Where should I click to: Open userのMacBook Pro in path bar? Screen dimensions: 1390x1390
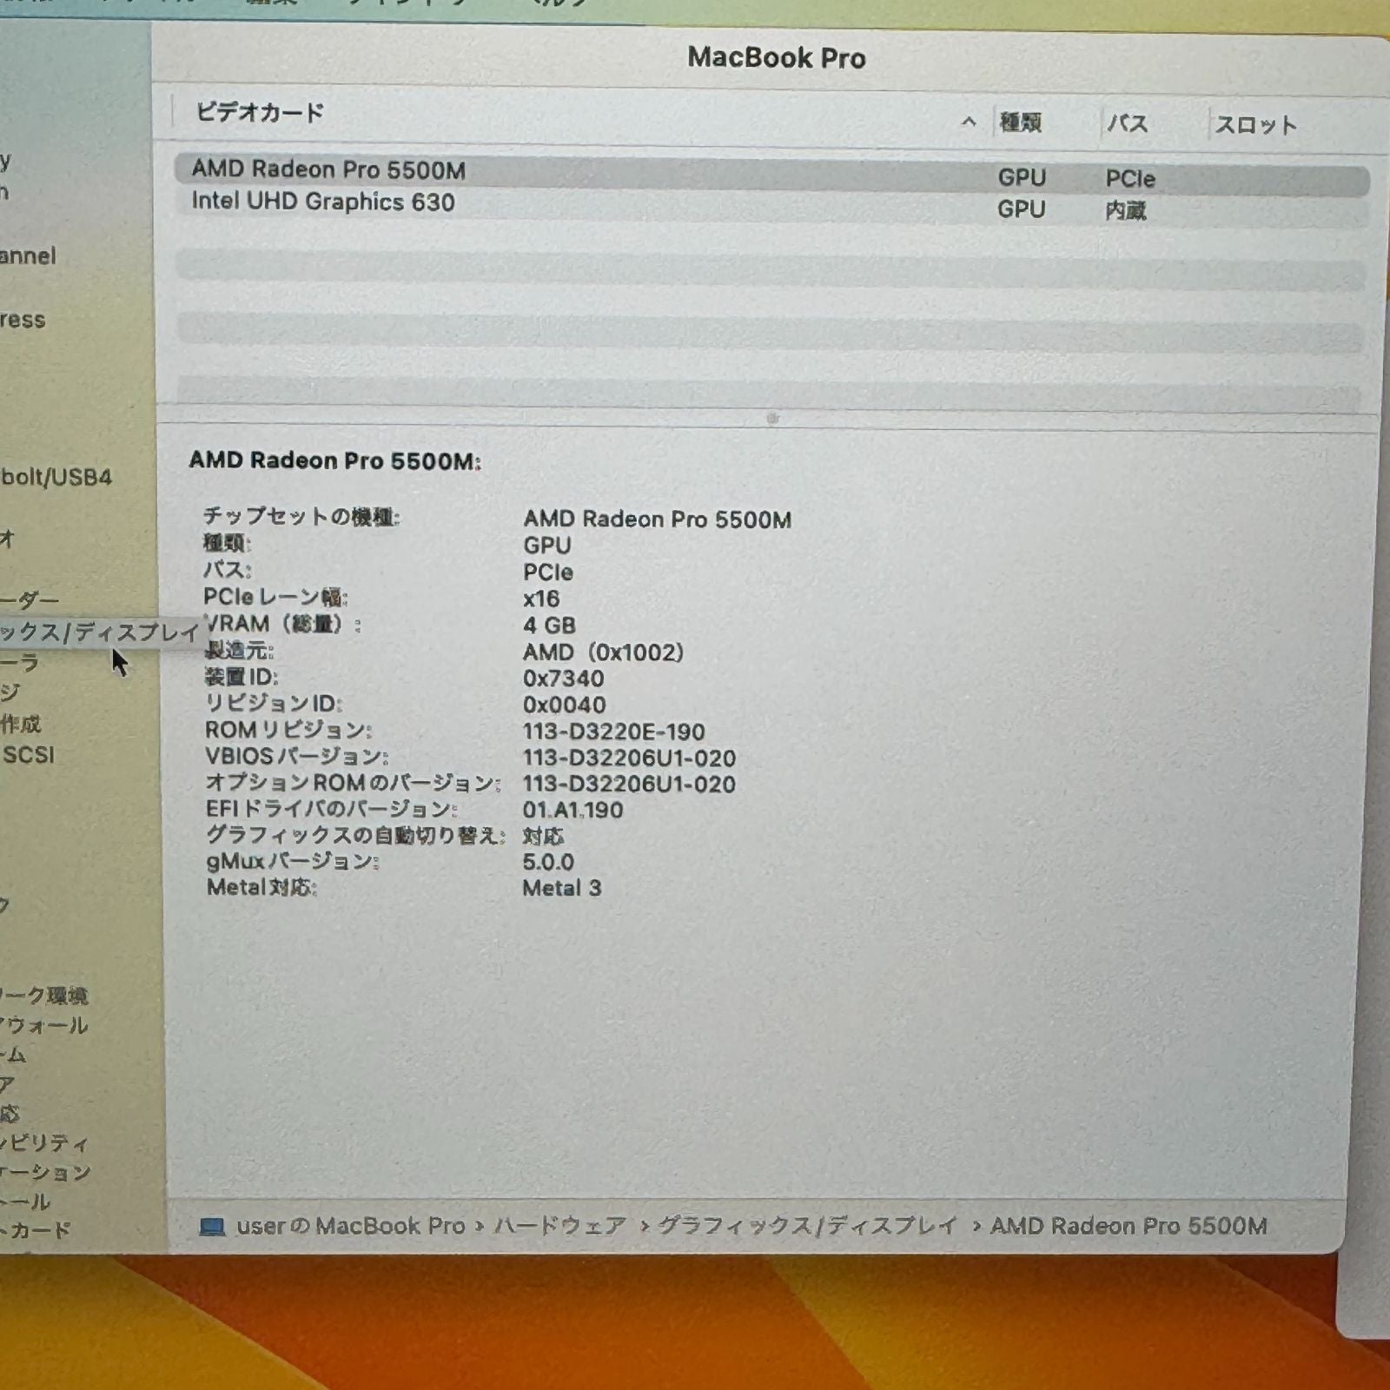[x=350, y=1226]
